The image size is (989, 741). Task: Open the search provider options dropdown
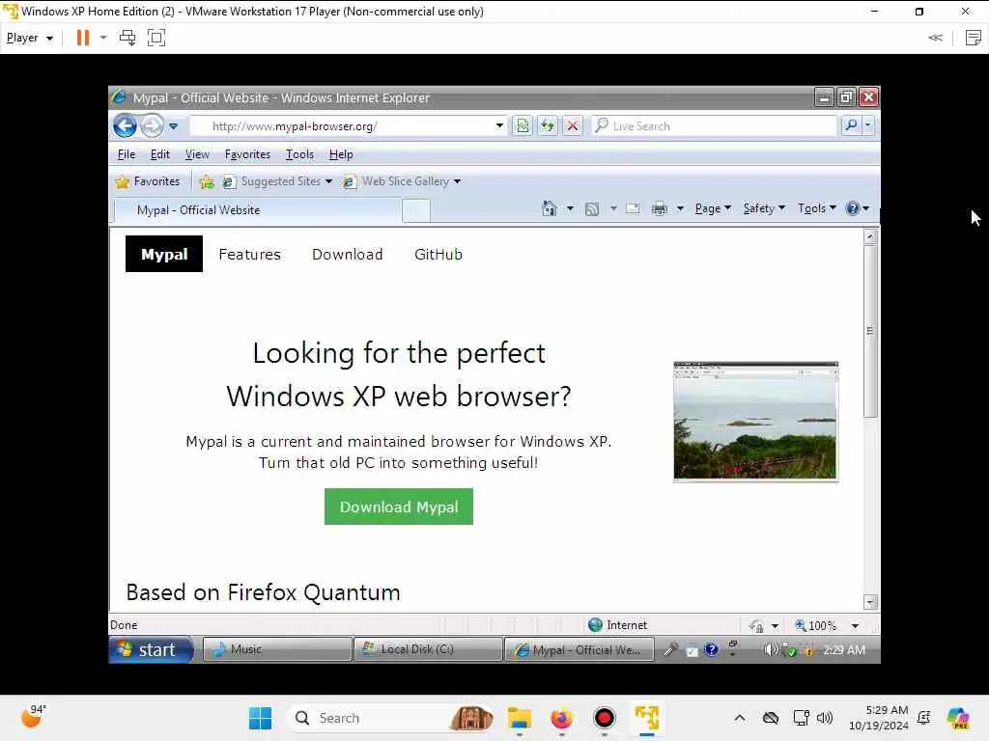[868, 126]
